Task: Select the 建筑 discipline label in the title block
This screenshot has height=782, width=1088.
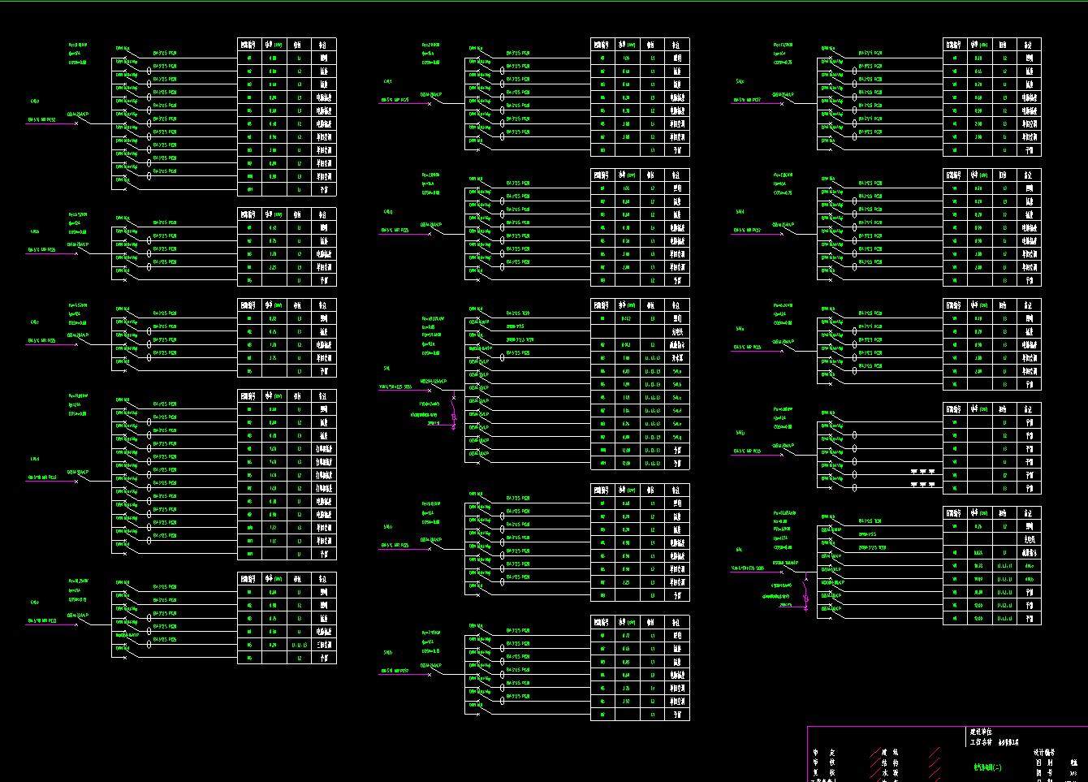Action: click(890, 753)
